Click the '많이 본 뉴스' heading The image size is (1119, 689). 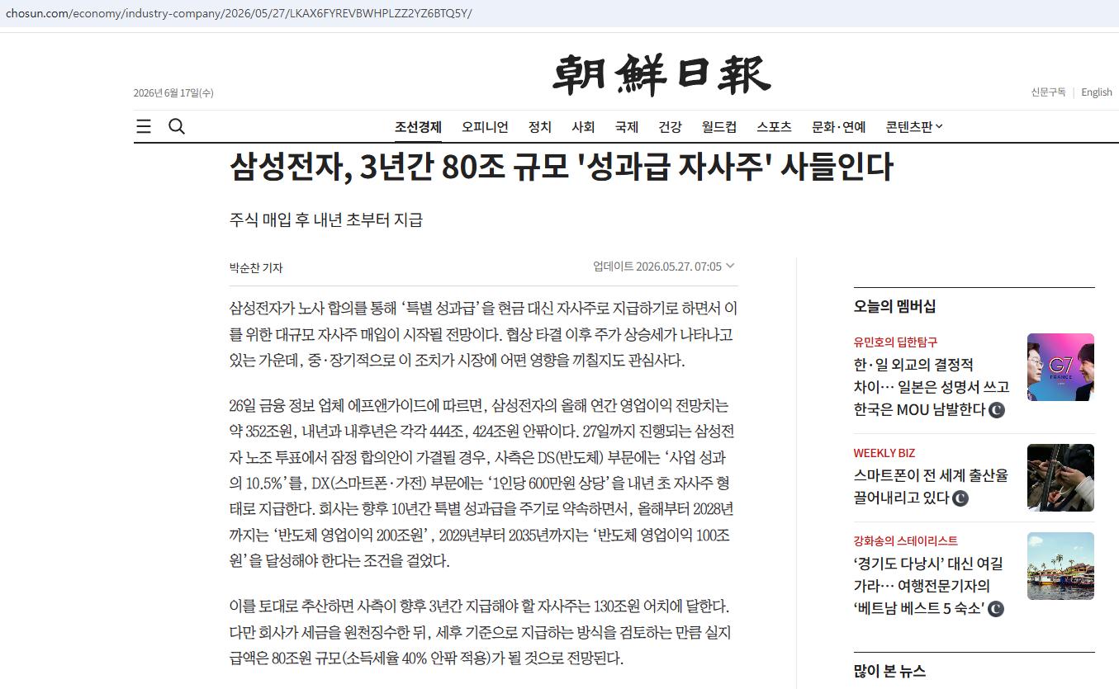[889, 671]
